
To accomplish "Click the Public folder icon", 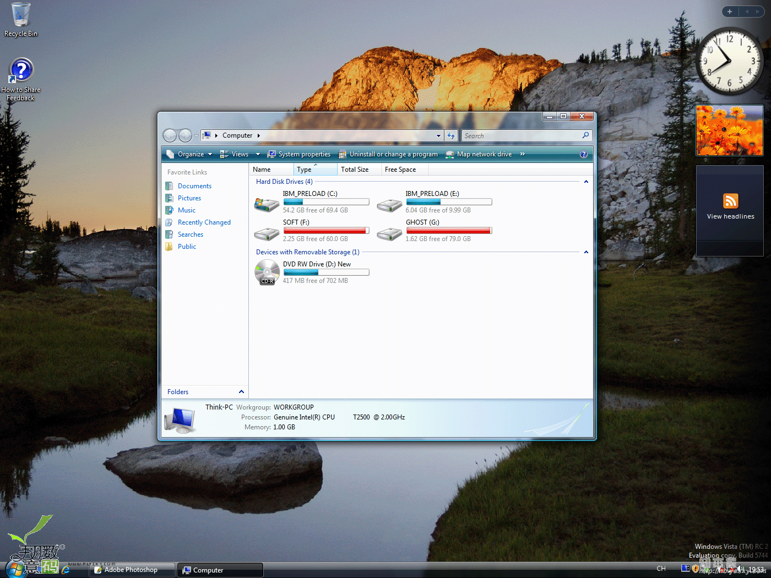I will click(x=169, y=247).
